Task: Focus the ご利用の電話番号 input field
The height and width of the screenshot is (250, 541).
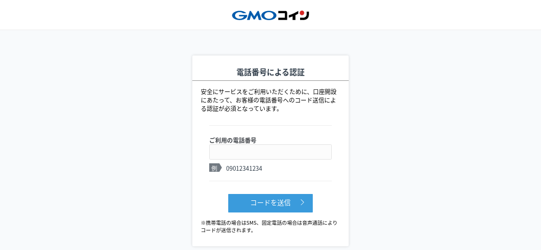Action: click(270, 152)
